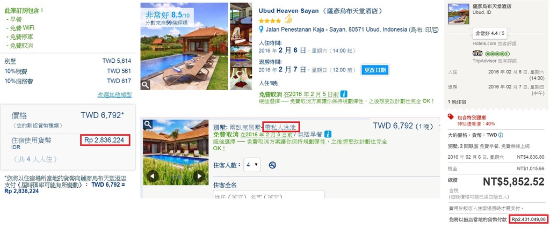Click the 改選其他房型 link
Viewport: 550px width, 228px height.
114,95
